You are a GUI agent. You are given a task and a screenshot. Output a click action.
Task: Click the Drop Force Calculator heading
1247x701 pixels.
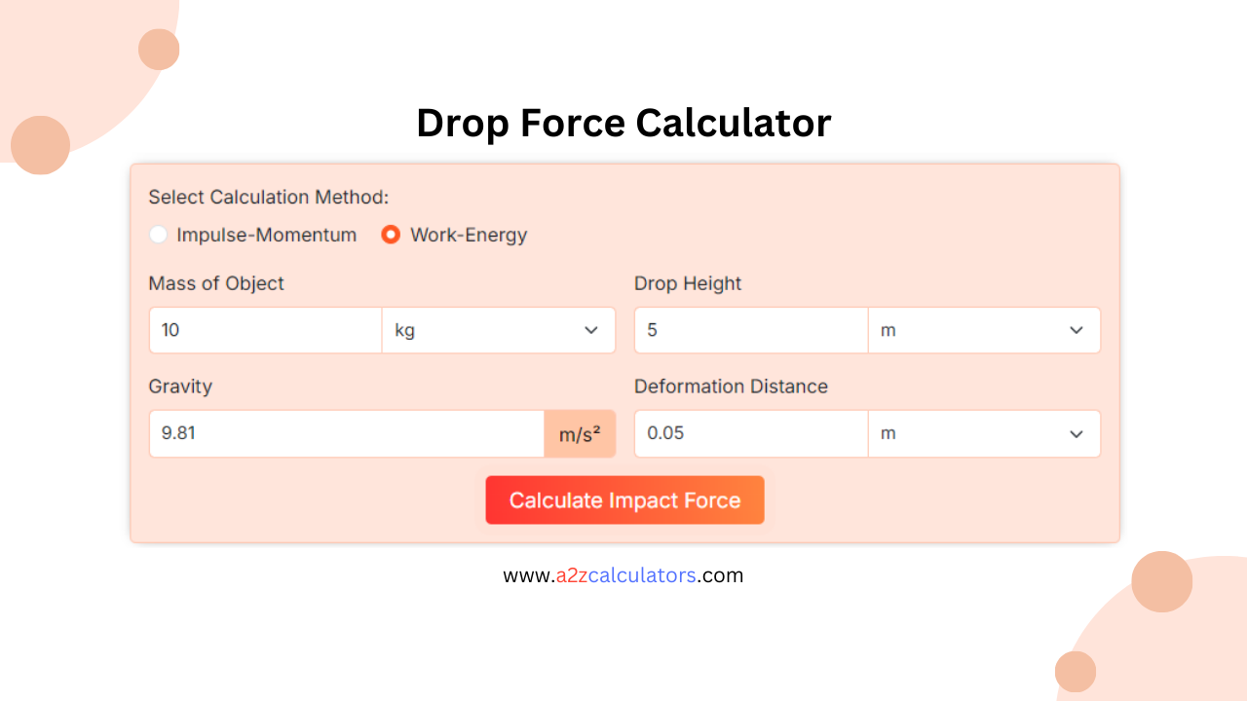pos(623,123)
